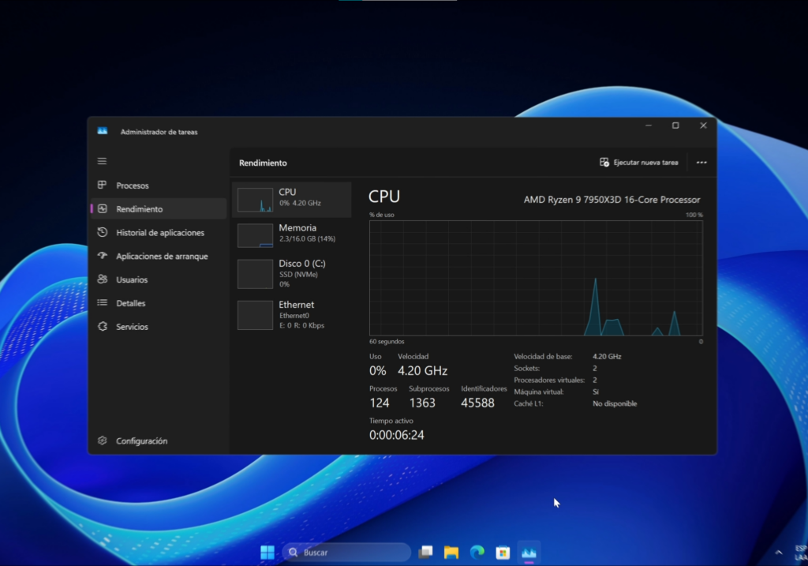Expand hidden system tray icons chevron

(x=779, y=553)
